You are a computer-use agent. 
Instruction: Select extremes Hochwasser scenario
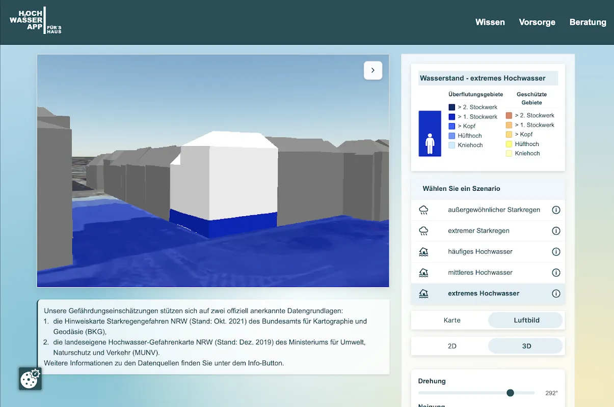pos(488,294)
